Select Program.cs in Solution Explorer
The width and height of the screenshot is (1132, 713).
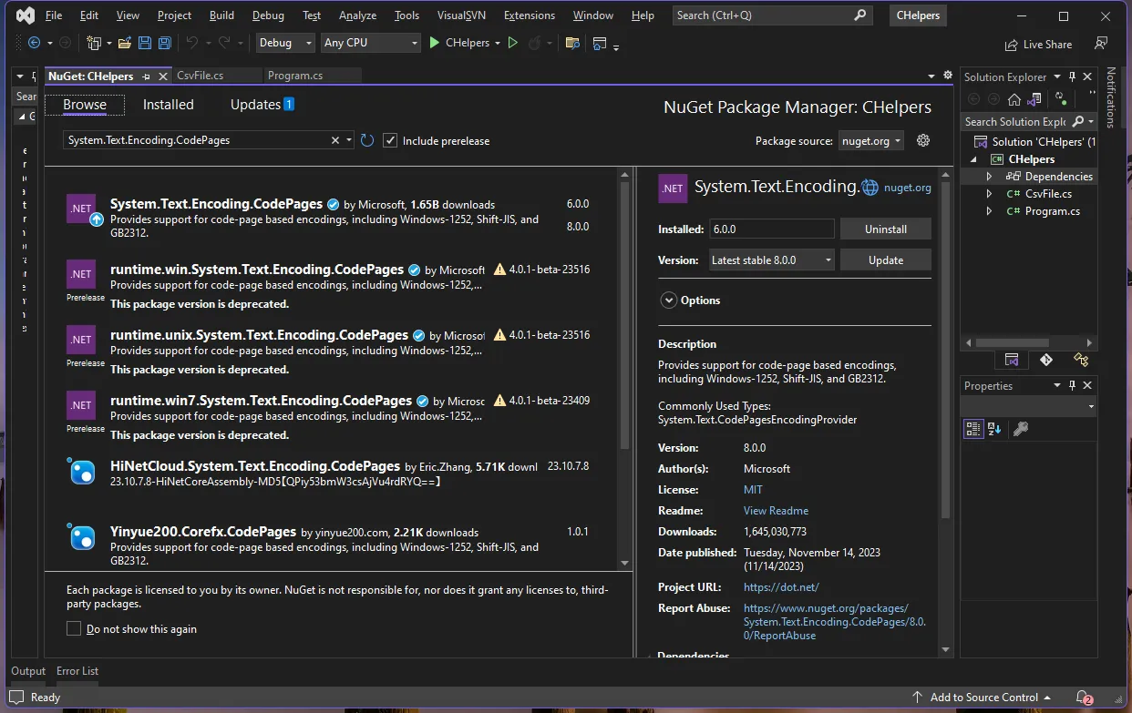click(x=1052, y=211)
